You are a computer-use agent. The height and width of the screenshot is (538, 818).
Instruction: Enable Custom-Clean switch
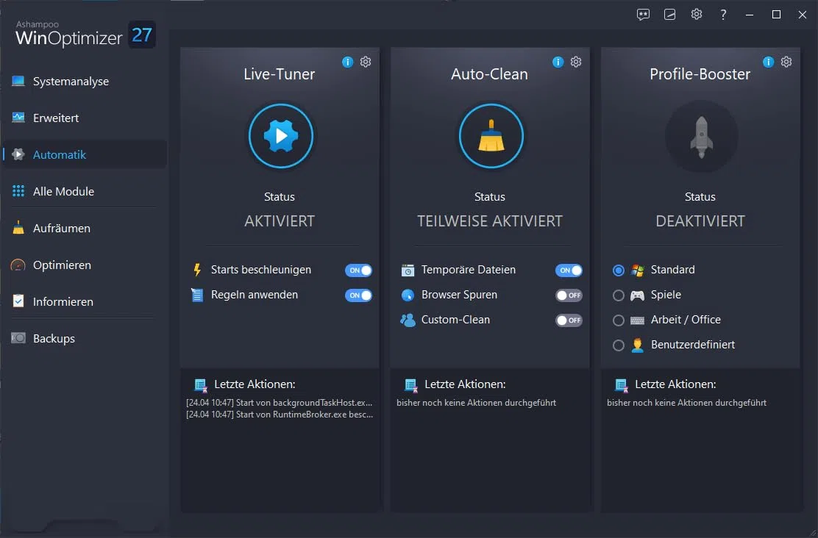[x=569, y=320]
